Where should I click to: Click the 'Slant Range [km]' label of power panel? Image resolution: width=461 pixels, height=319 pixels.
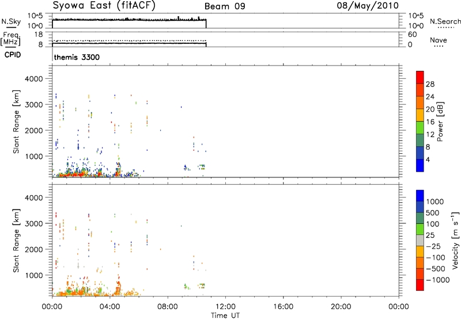click(16, 121)
